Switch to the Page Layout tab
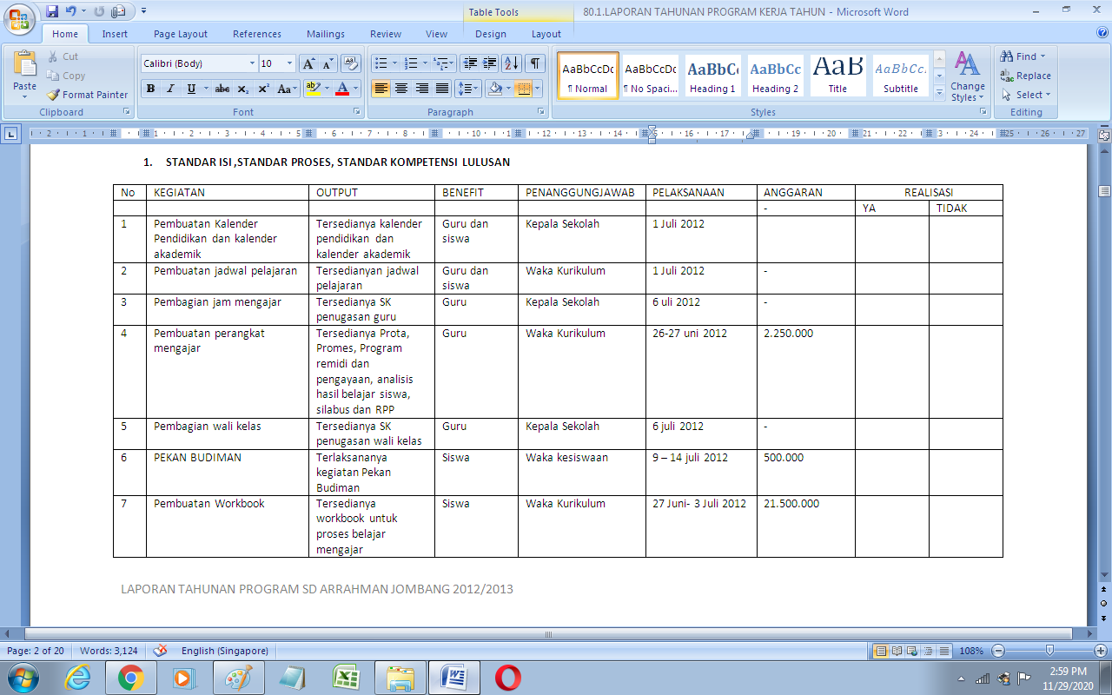This screenshot has height=695, width=1112. [181, 34]
